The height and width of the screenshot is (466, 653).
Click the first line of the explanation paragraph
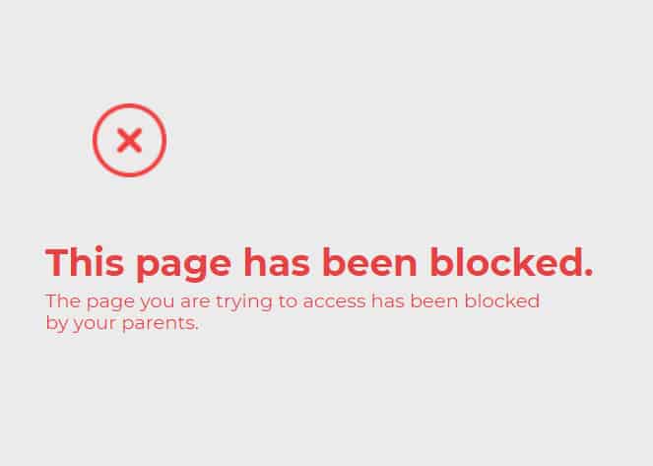click(x=293, y=301)
